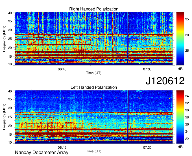192x156 pixels.
Task: Click the red vertical burst line in Left Handed plot
Action: (128, 115)
